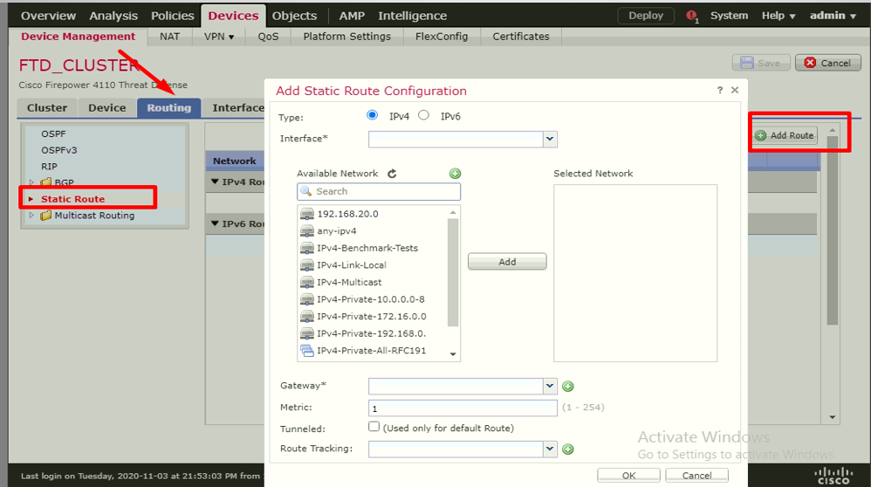Open the AMP menu
This screenshot has width=871, height=487.
pyautogui.click(x=352, y=16)
